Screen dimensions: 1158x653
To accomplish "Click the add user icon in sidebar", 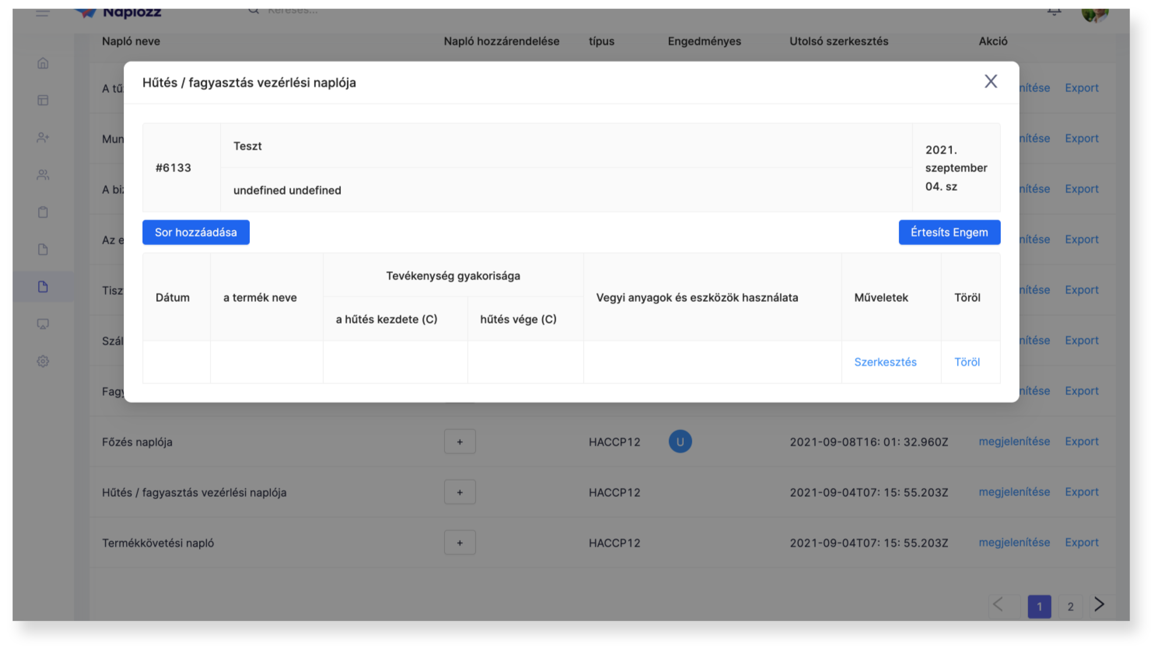I will tap(43, 138).
